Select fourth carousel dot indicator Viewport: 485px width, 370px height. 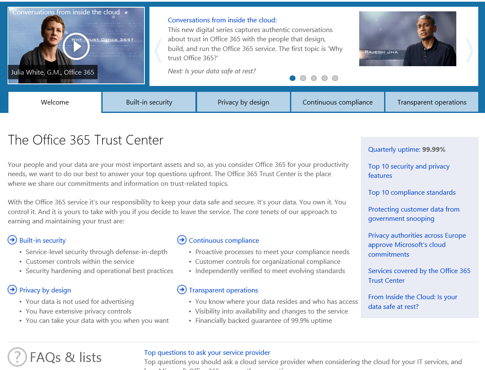[325, 78]
